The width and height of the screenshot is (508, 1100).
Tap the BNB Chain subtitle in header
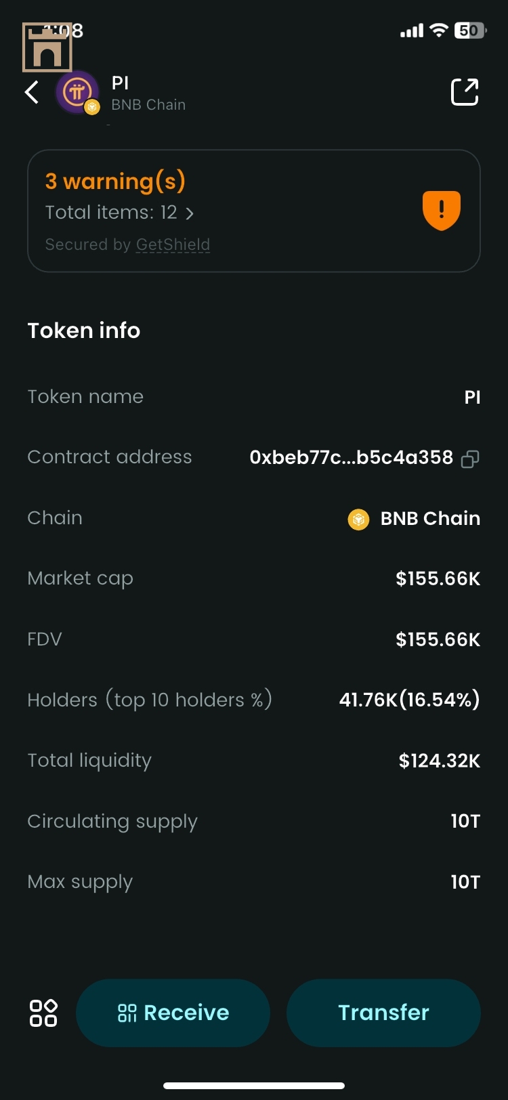click(x=148, y=105)
